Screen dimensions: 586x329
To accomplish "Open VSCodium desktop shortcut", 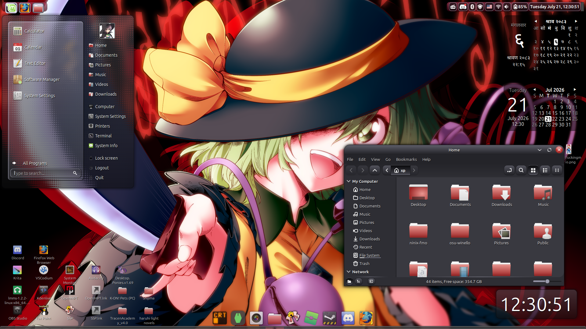I will 44,273.
